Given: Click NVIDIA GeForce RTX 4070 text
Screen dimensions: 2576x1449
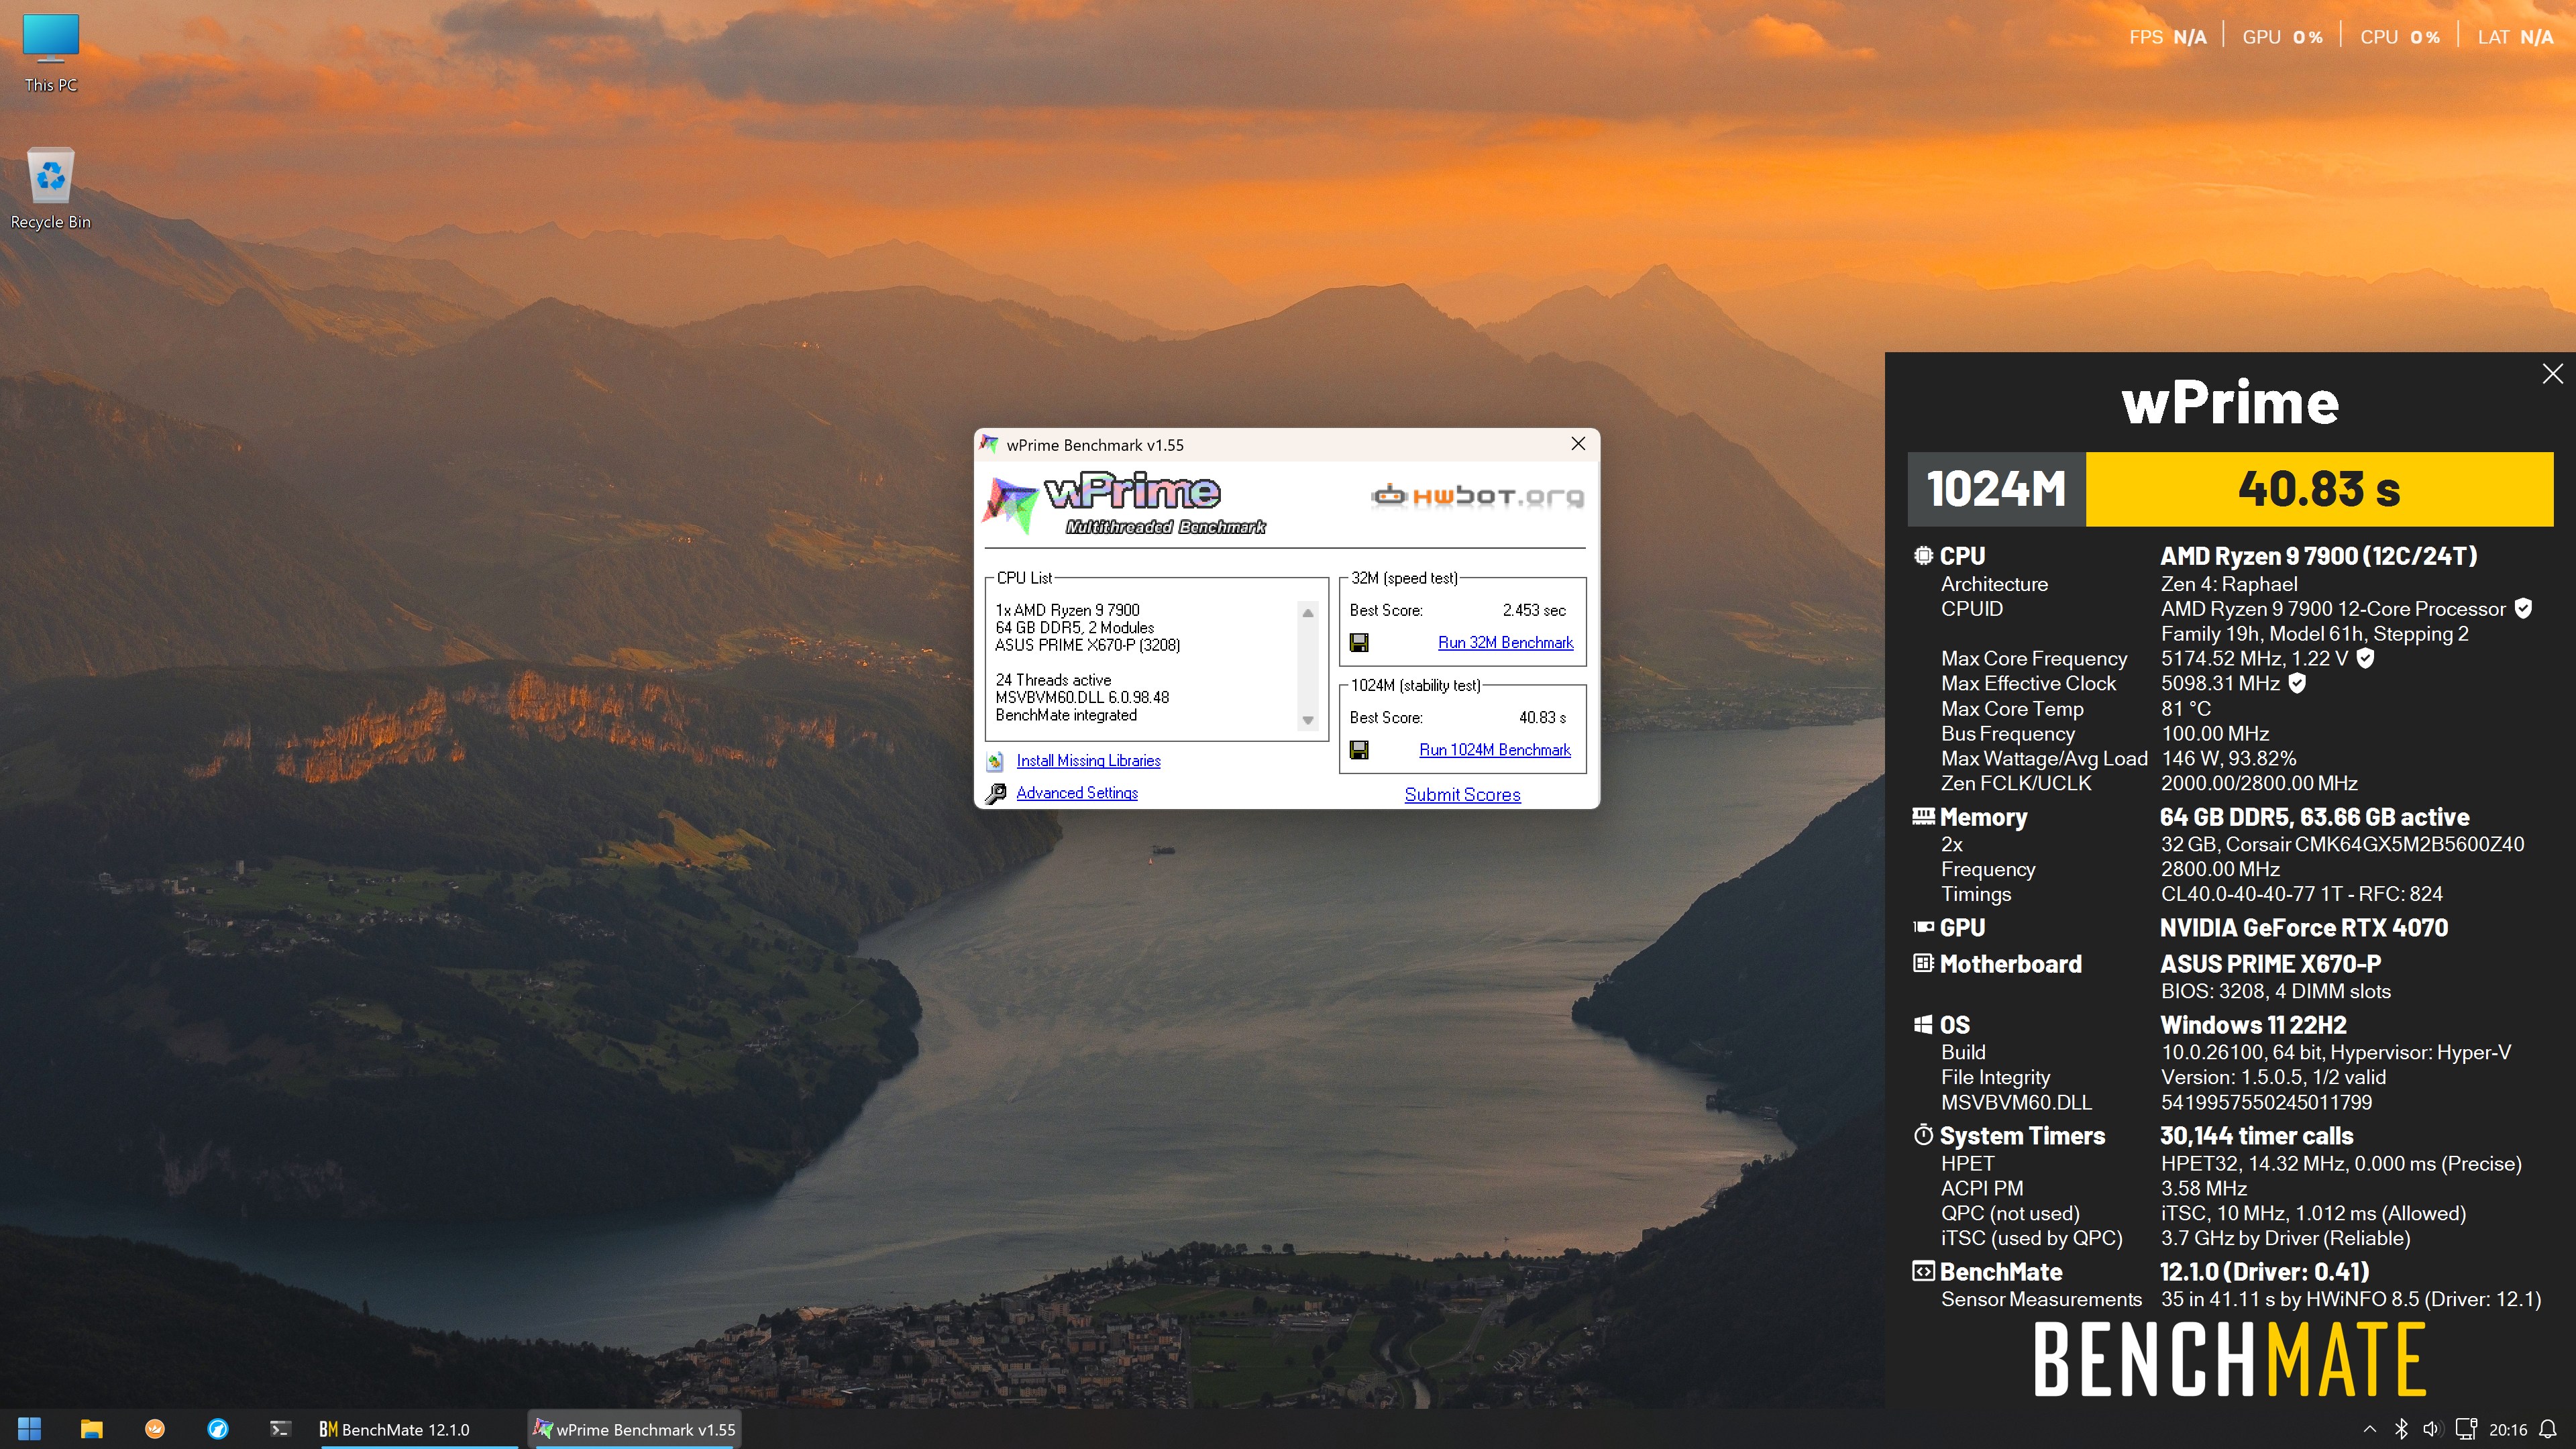Looking at the screenshot, I should pyautogui.click(x=2304, y=928).
